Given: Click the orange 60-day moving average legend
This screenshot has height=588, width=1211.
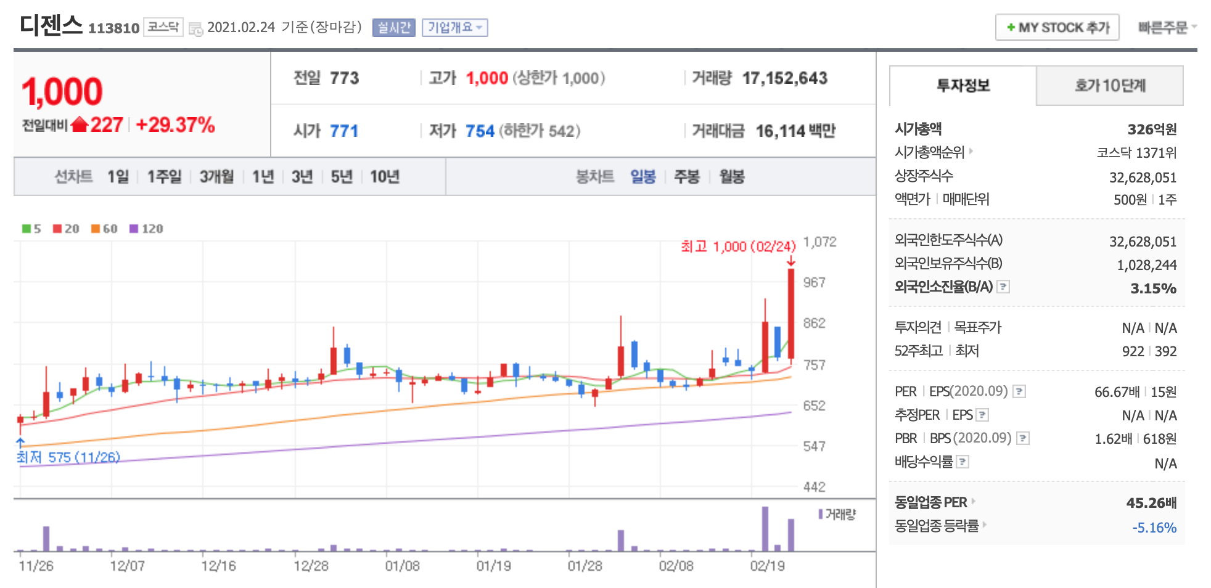Looking at the screenshot, I should [104, 229].
